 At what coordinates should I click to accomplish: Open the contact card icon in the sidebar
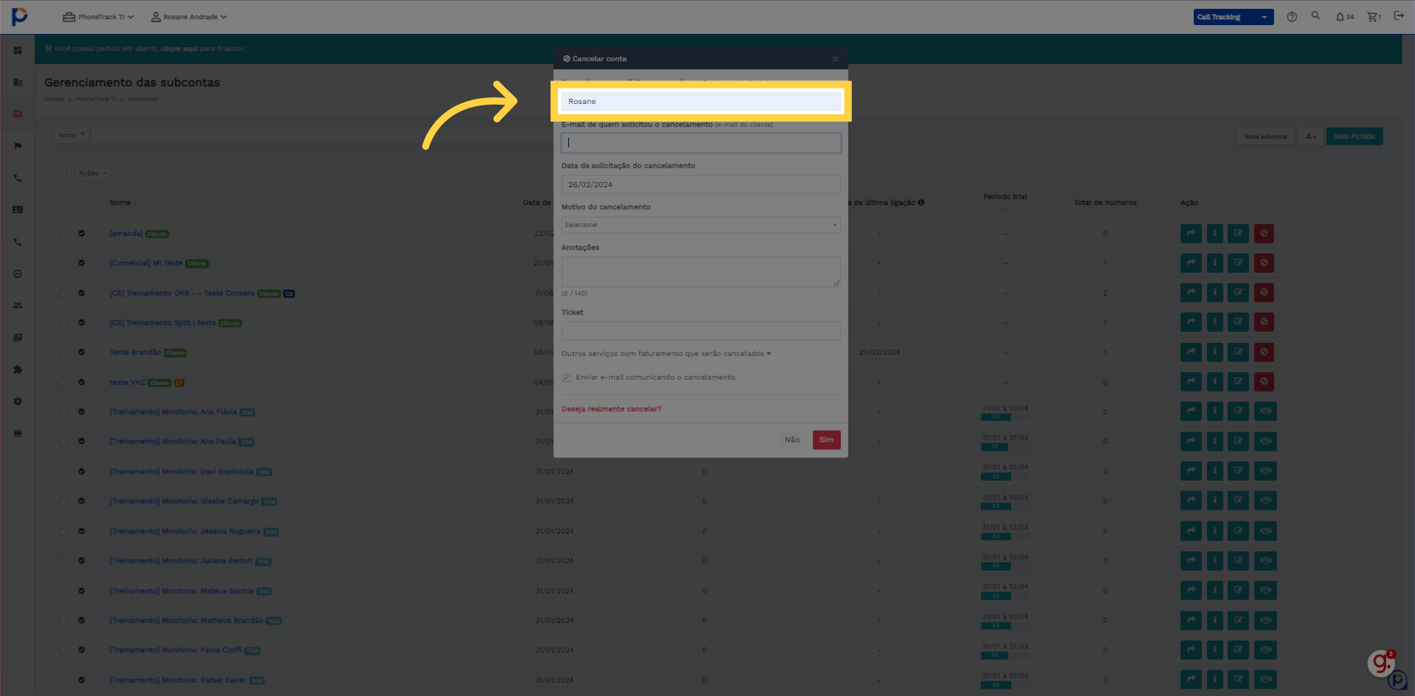(x=18, y=210)
